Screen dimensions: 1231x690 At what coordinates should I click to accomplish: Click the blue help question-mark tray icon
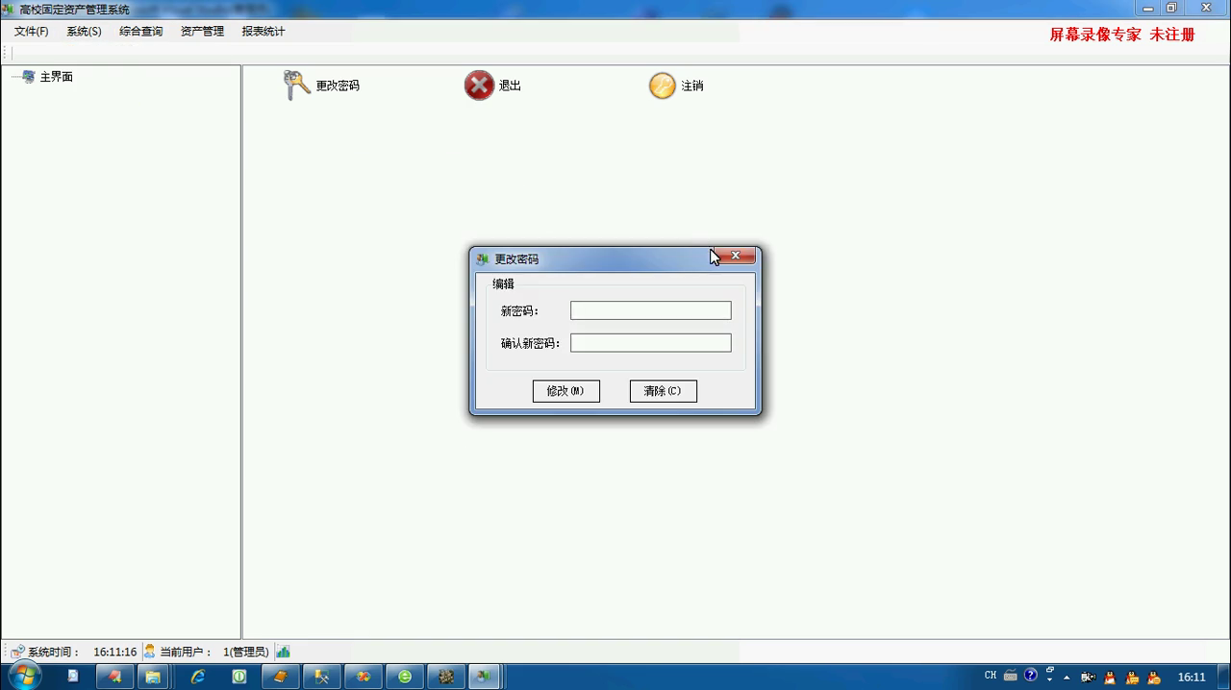[x=1031, y=675]
